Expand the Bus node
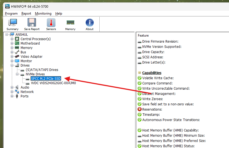 (12, 52)
